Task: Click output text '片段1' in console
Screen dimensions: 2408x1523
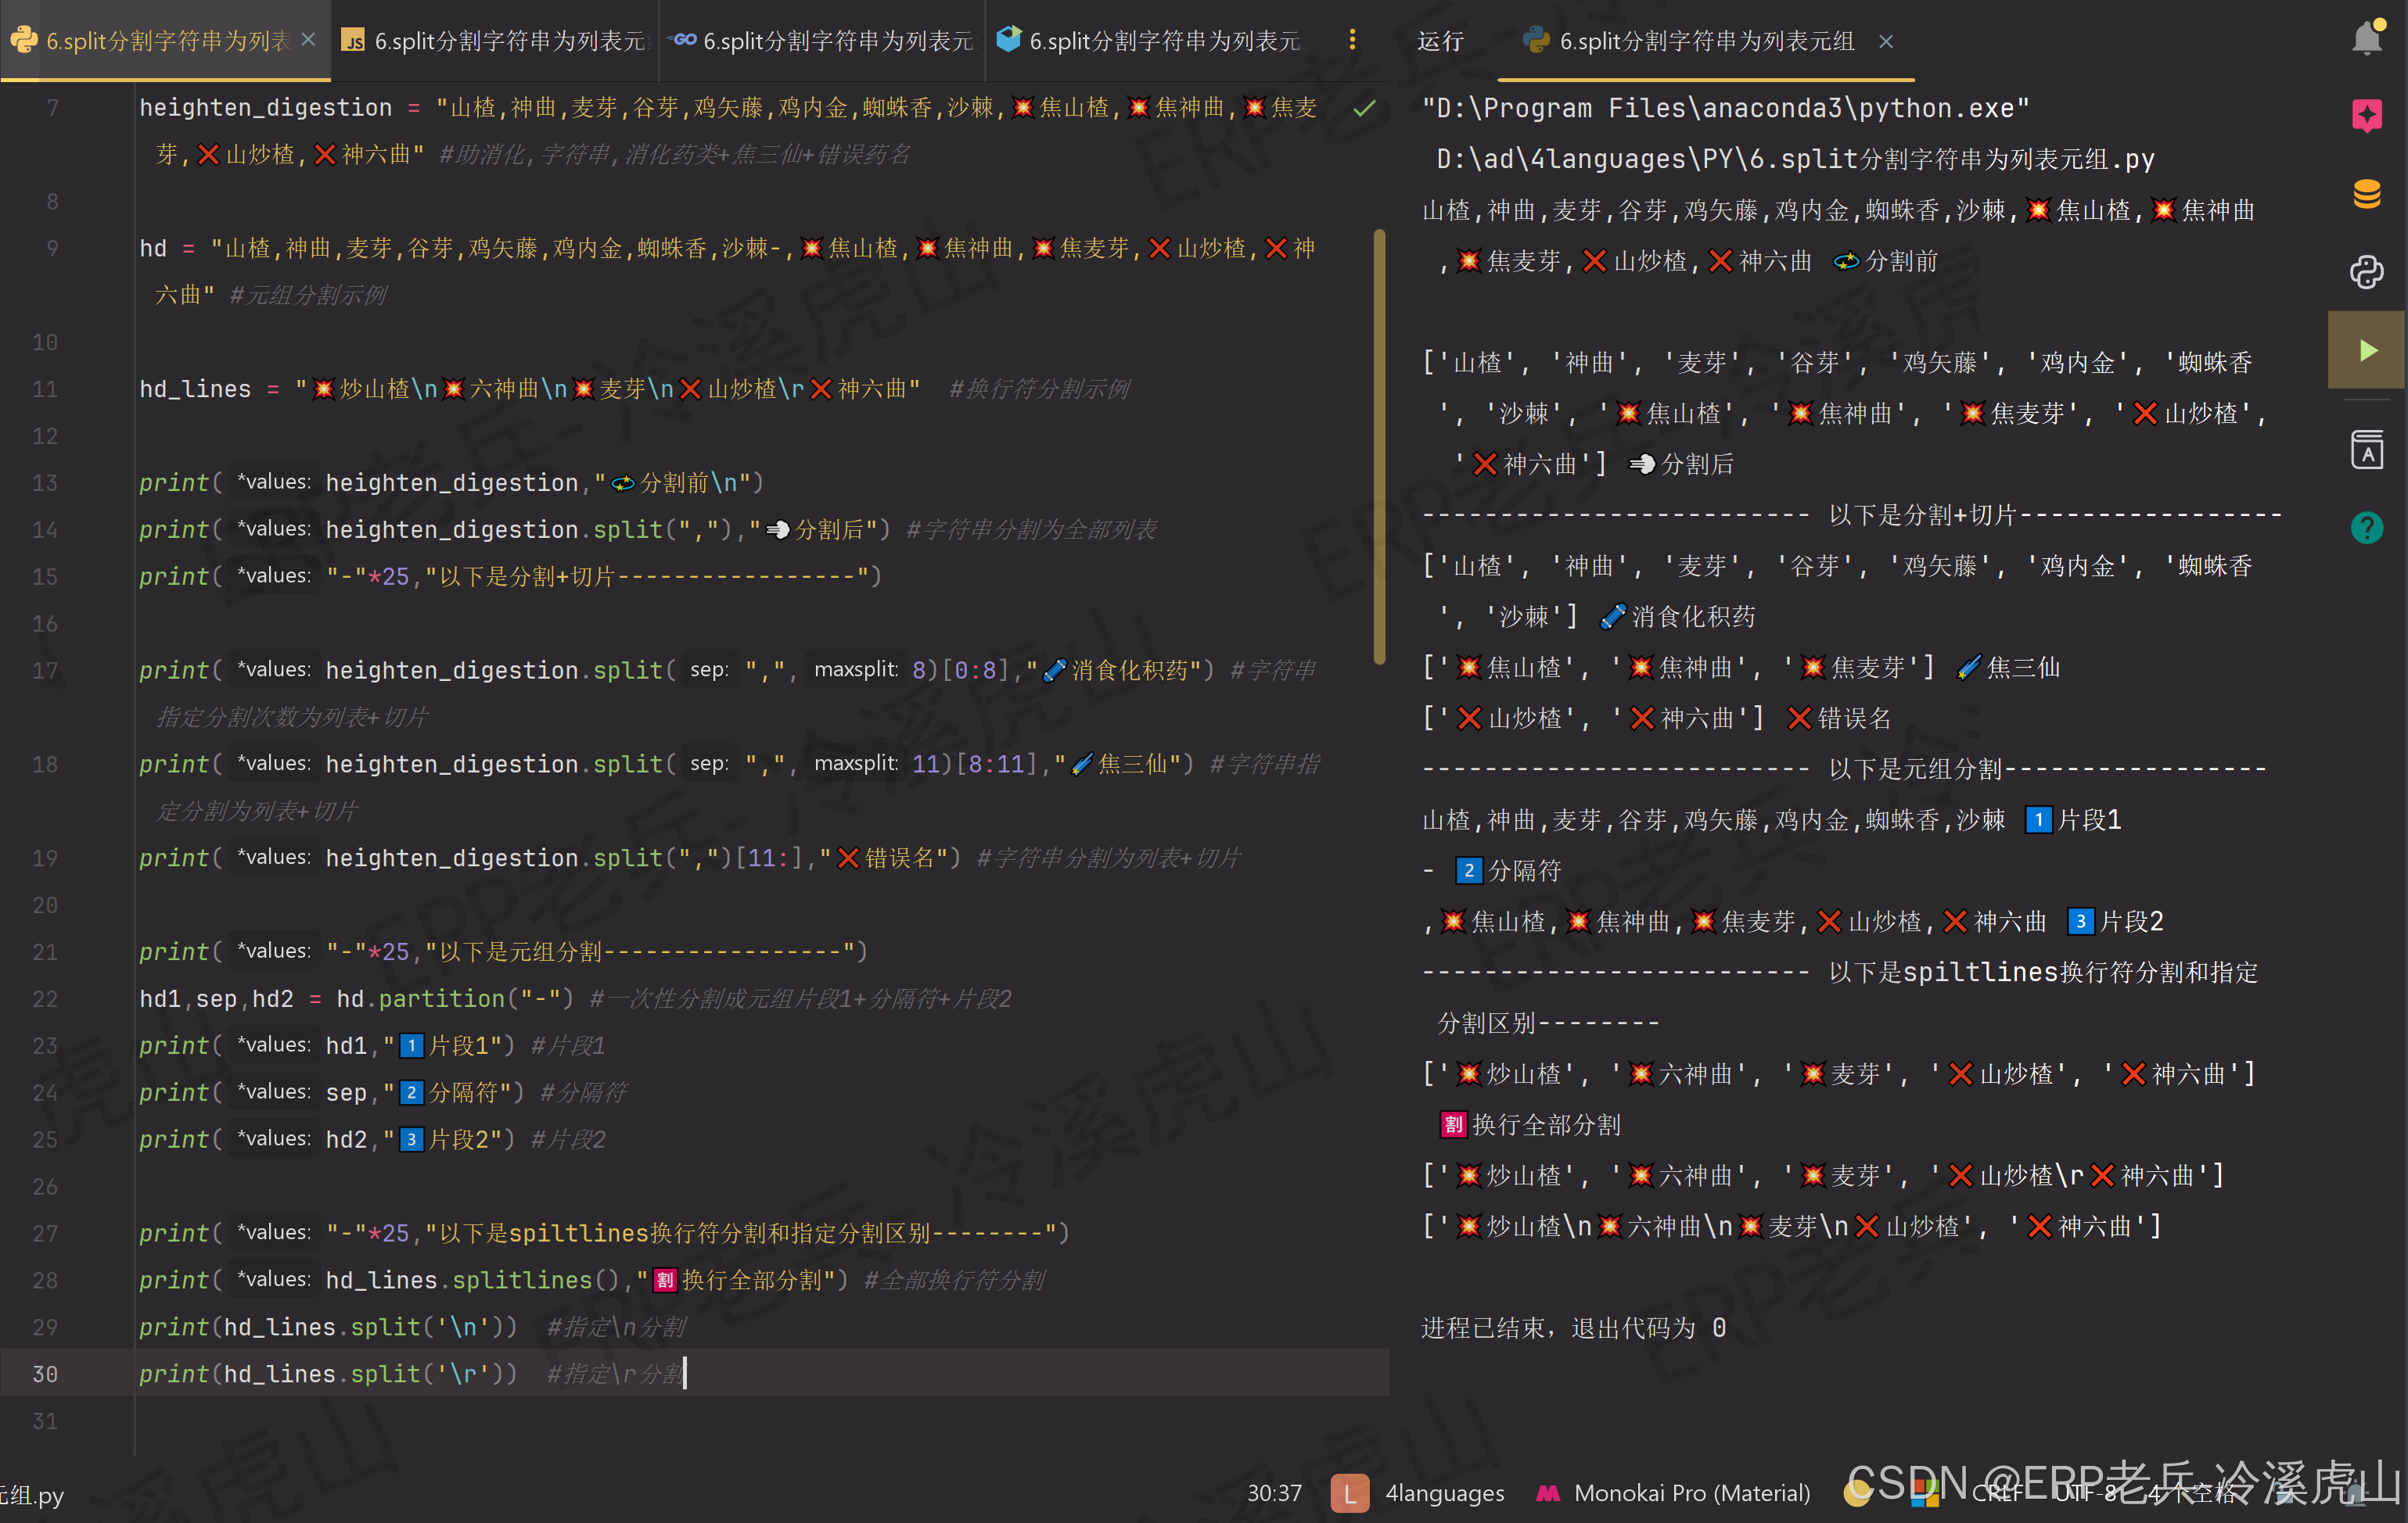Action: coord(2089,819)
